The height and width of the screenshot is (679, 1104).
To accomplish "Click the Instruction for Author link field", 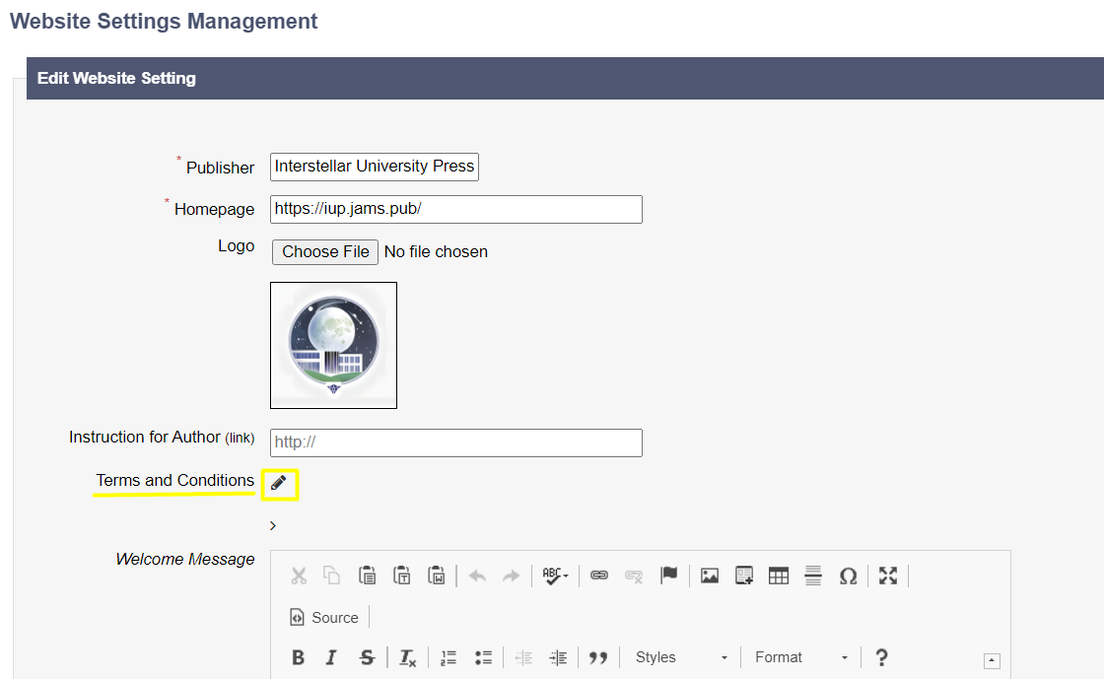I will 455,442.
